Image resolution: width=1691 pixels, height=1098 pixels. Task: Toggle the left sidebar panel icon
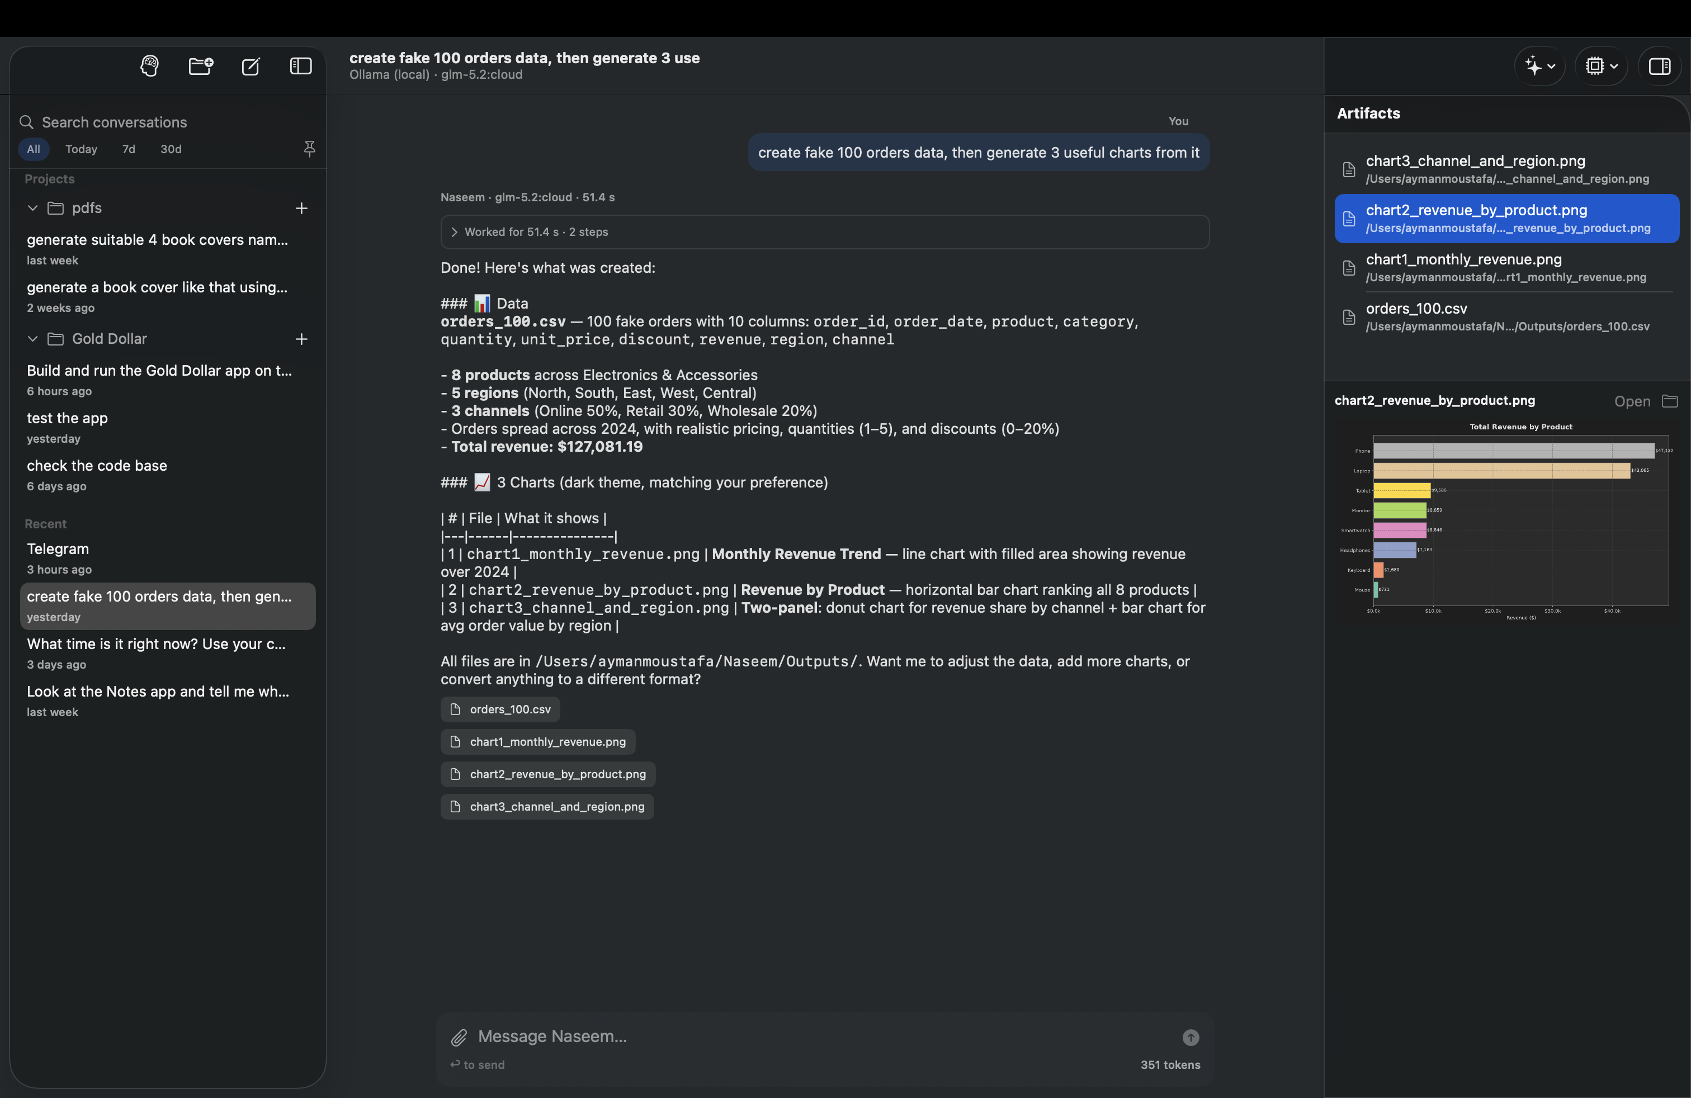point(301,66)
